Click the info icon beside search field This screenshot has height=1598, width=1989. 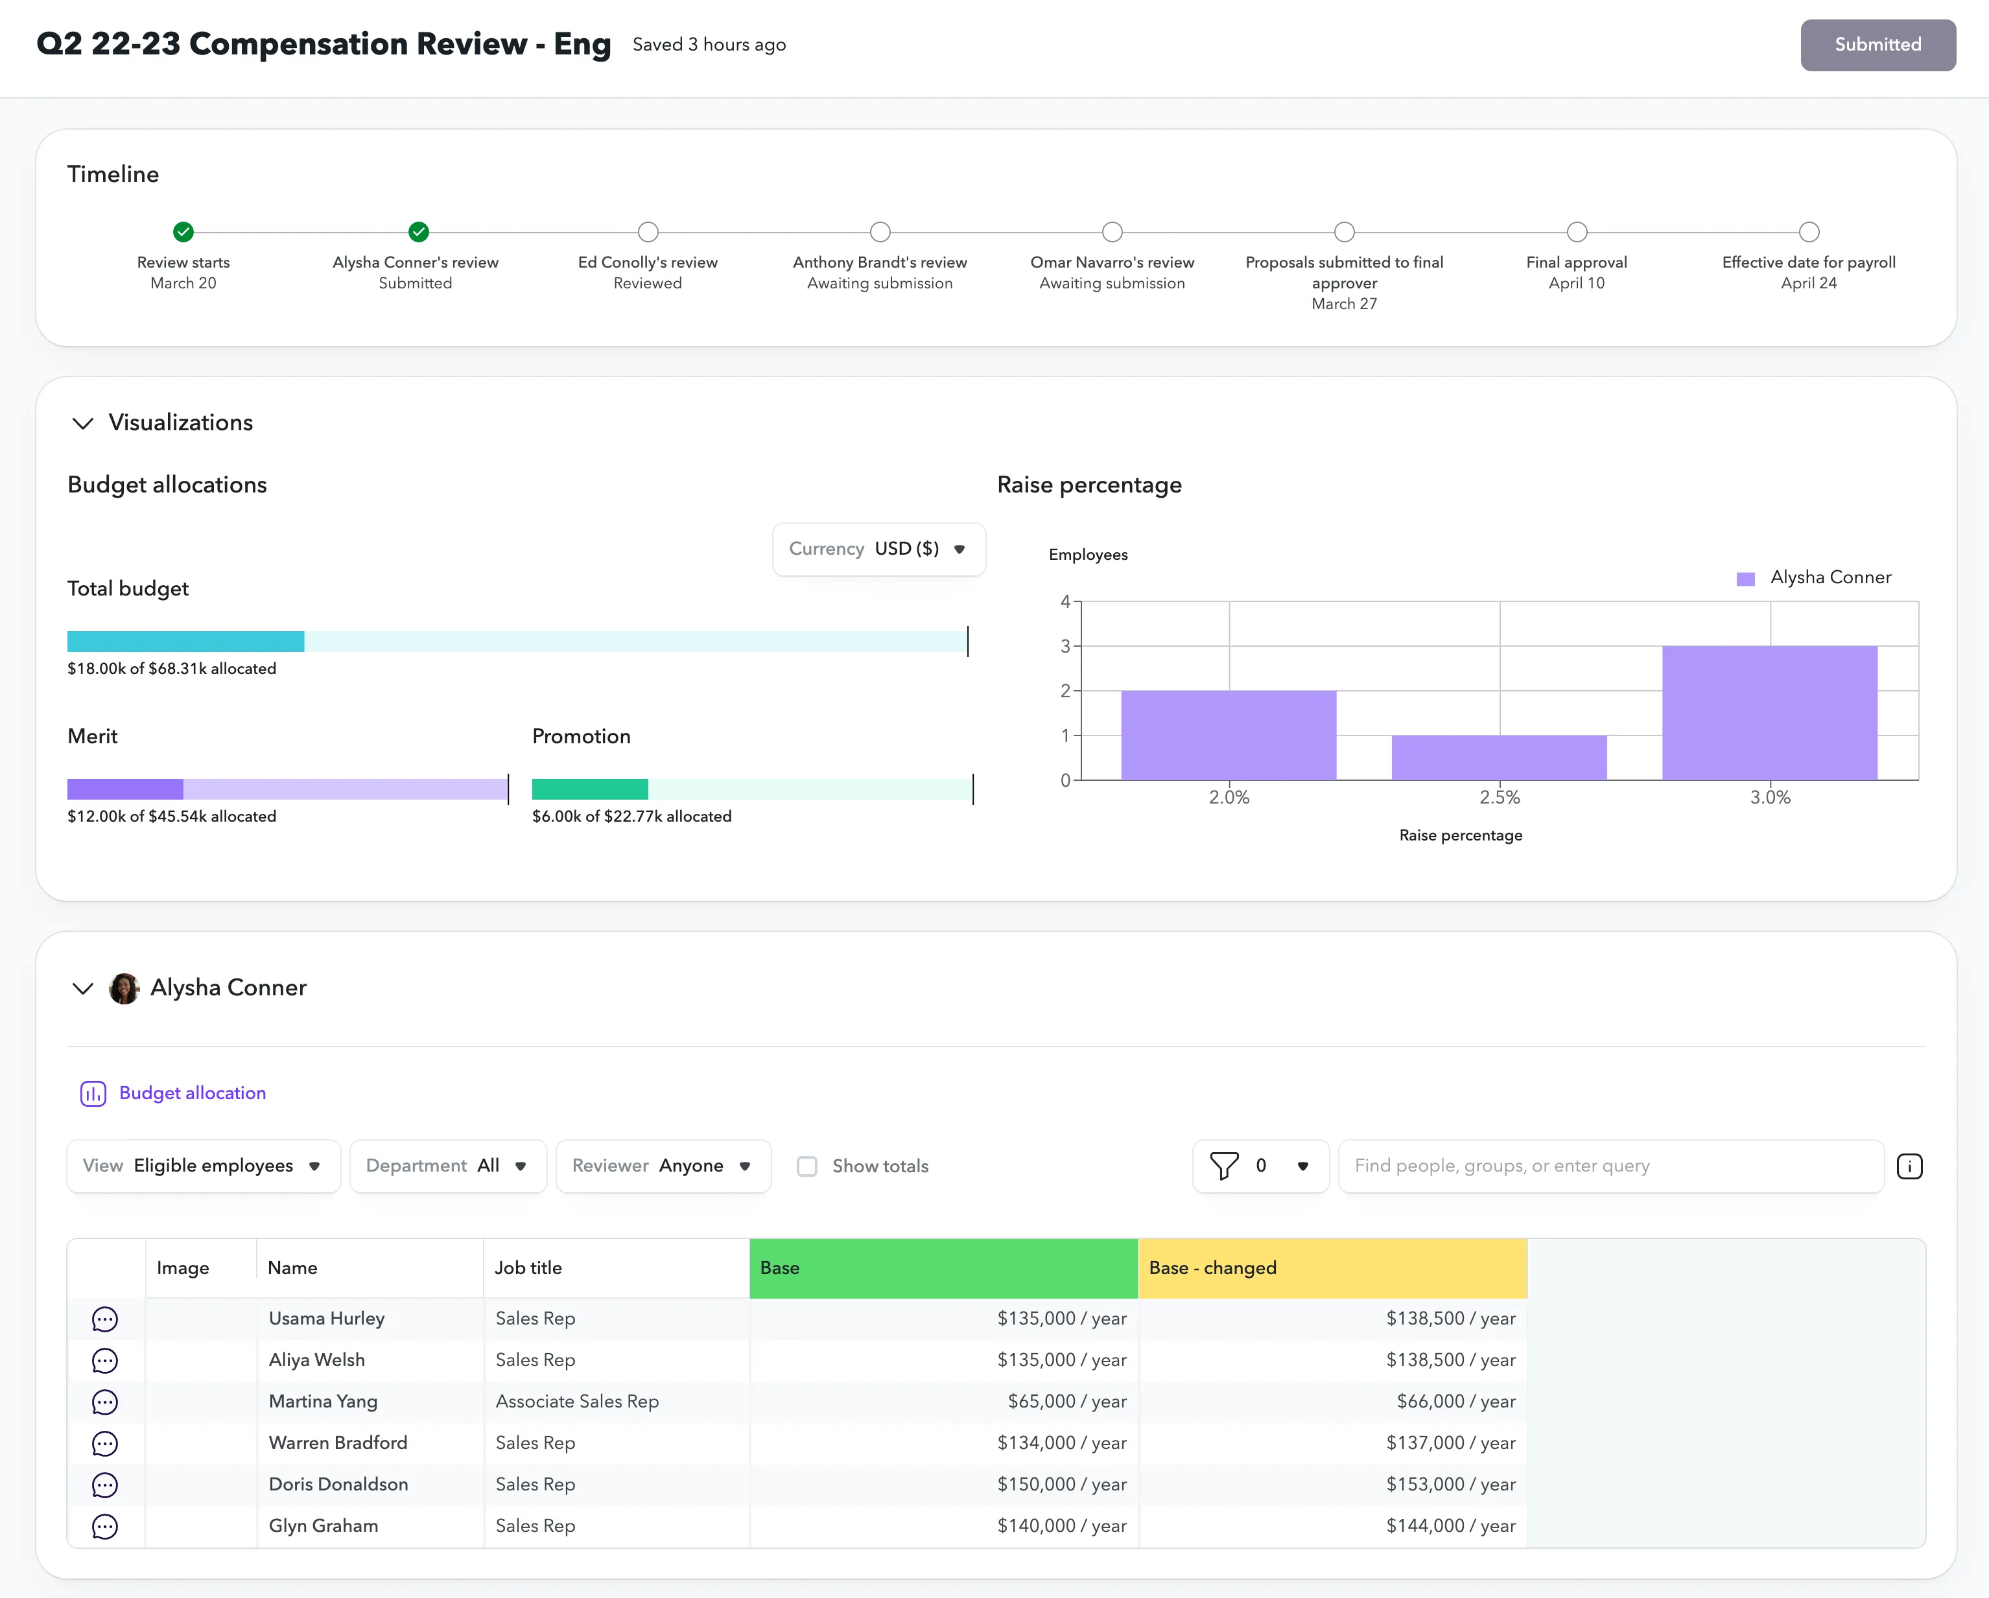click(1909, 1166)
